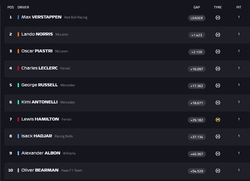The image size is (250, 181).
Task: Click Ferrari red bar beside Leclerc
Action: click(18, 68)
